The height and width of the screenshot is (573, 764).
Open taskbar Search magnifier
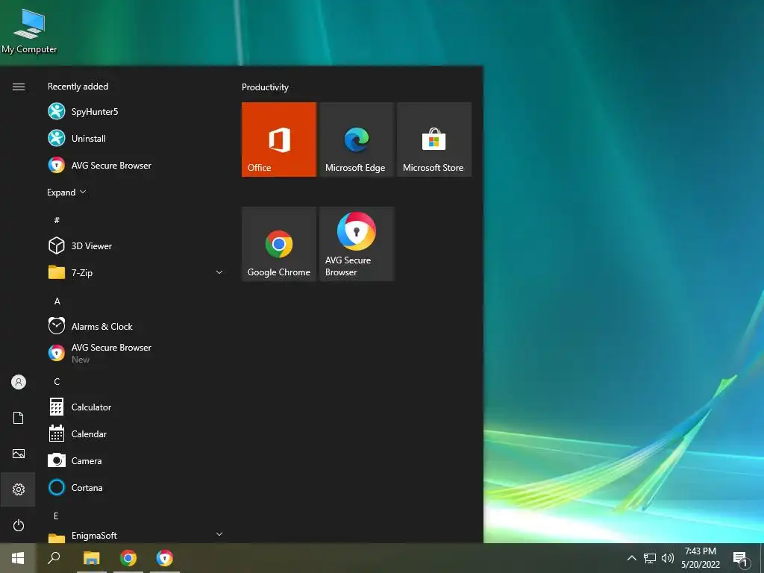(x=54, y=558)
